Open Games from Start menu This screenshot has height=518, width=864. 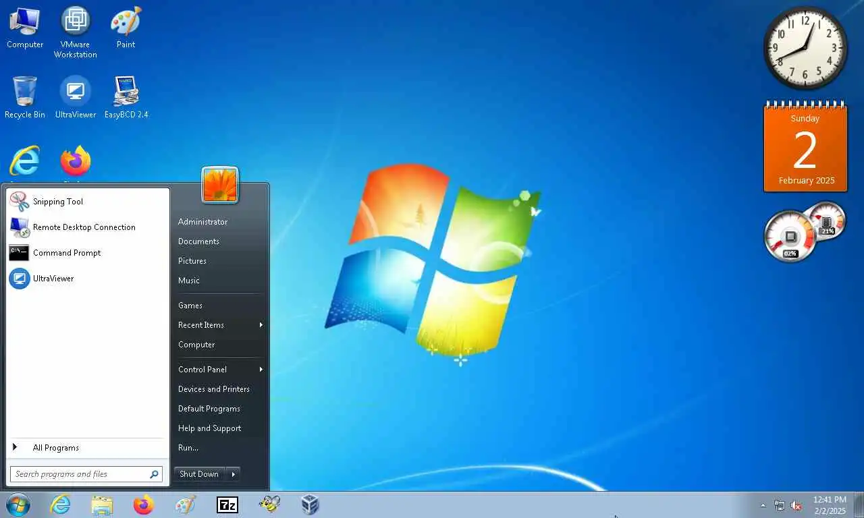tap(190, 306)
